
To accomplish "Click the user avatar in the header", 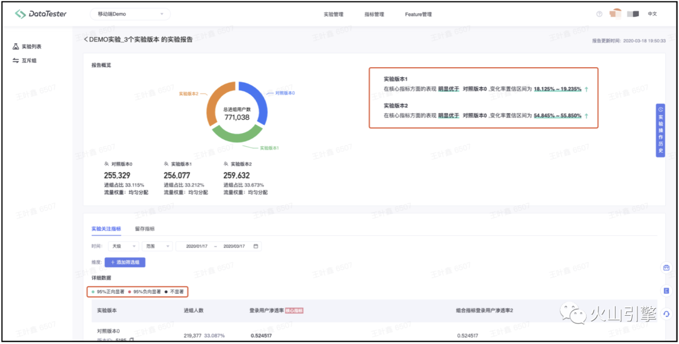I will [x=615, y=14].
